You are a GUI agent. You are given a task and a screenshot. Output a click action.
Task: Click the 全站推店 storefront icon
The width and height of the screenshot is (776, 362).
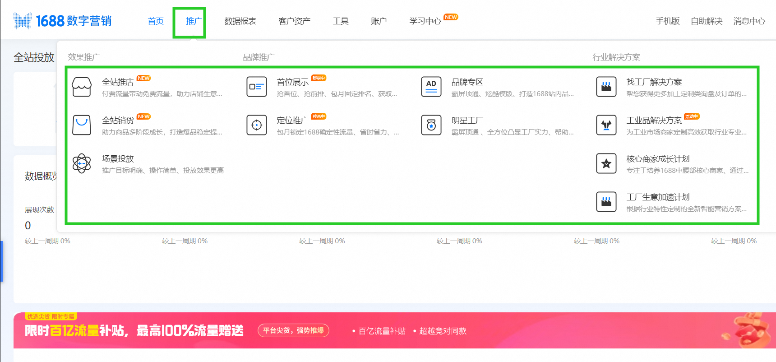[x=82, y=87]
